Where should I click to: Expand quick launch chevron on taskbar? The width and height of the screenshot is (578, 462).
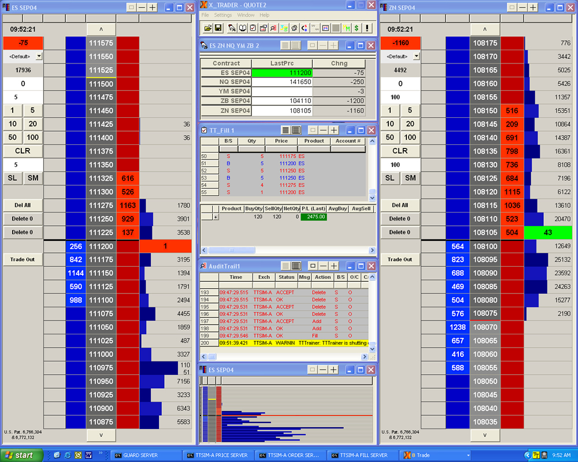tap(100, 453)
